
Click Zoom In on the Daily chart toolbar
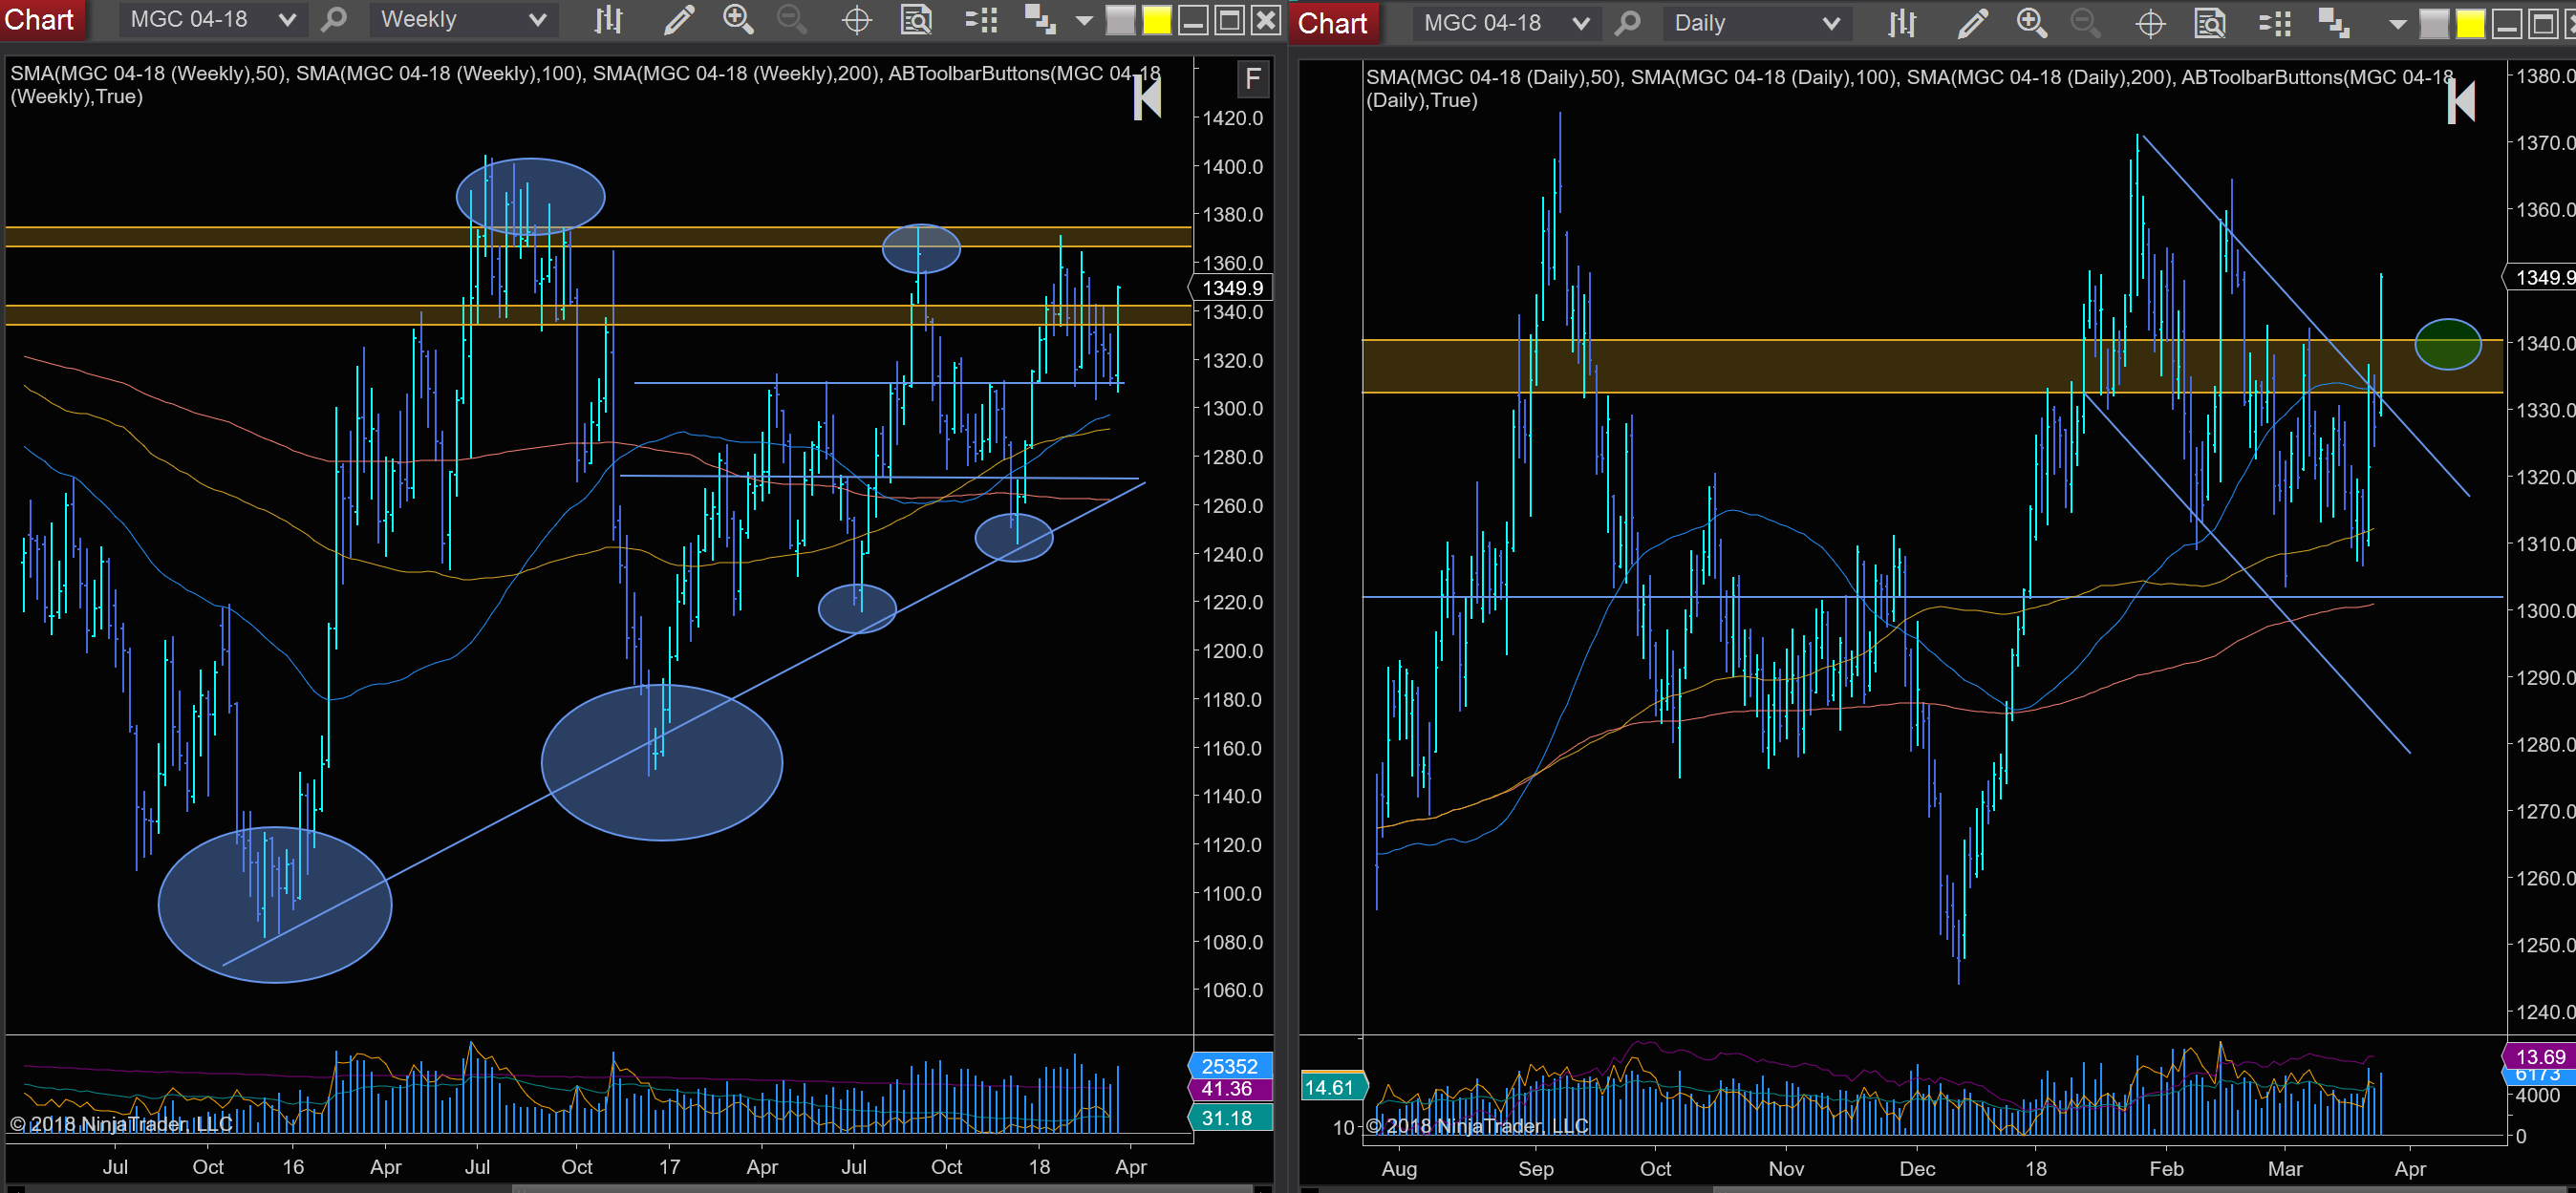[x=2031, y=23]
